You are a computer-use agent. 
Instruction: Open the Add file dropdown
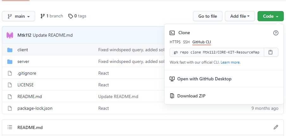(x=240, y=16)
